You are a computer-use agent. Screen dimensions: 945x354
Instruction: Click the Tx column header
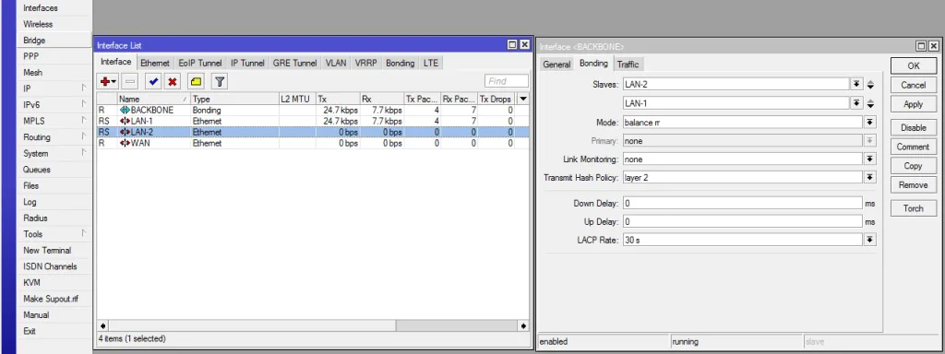338,99
